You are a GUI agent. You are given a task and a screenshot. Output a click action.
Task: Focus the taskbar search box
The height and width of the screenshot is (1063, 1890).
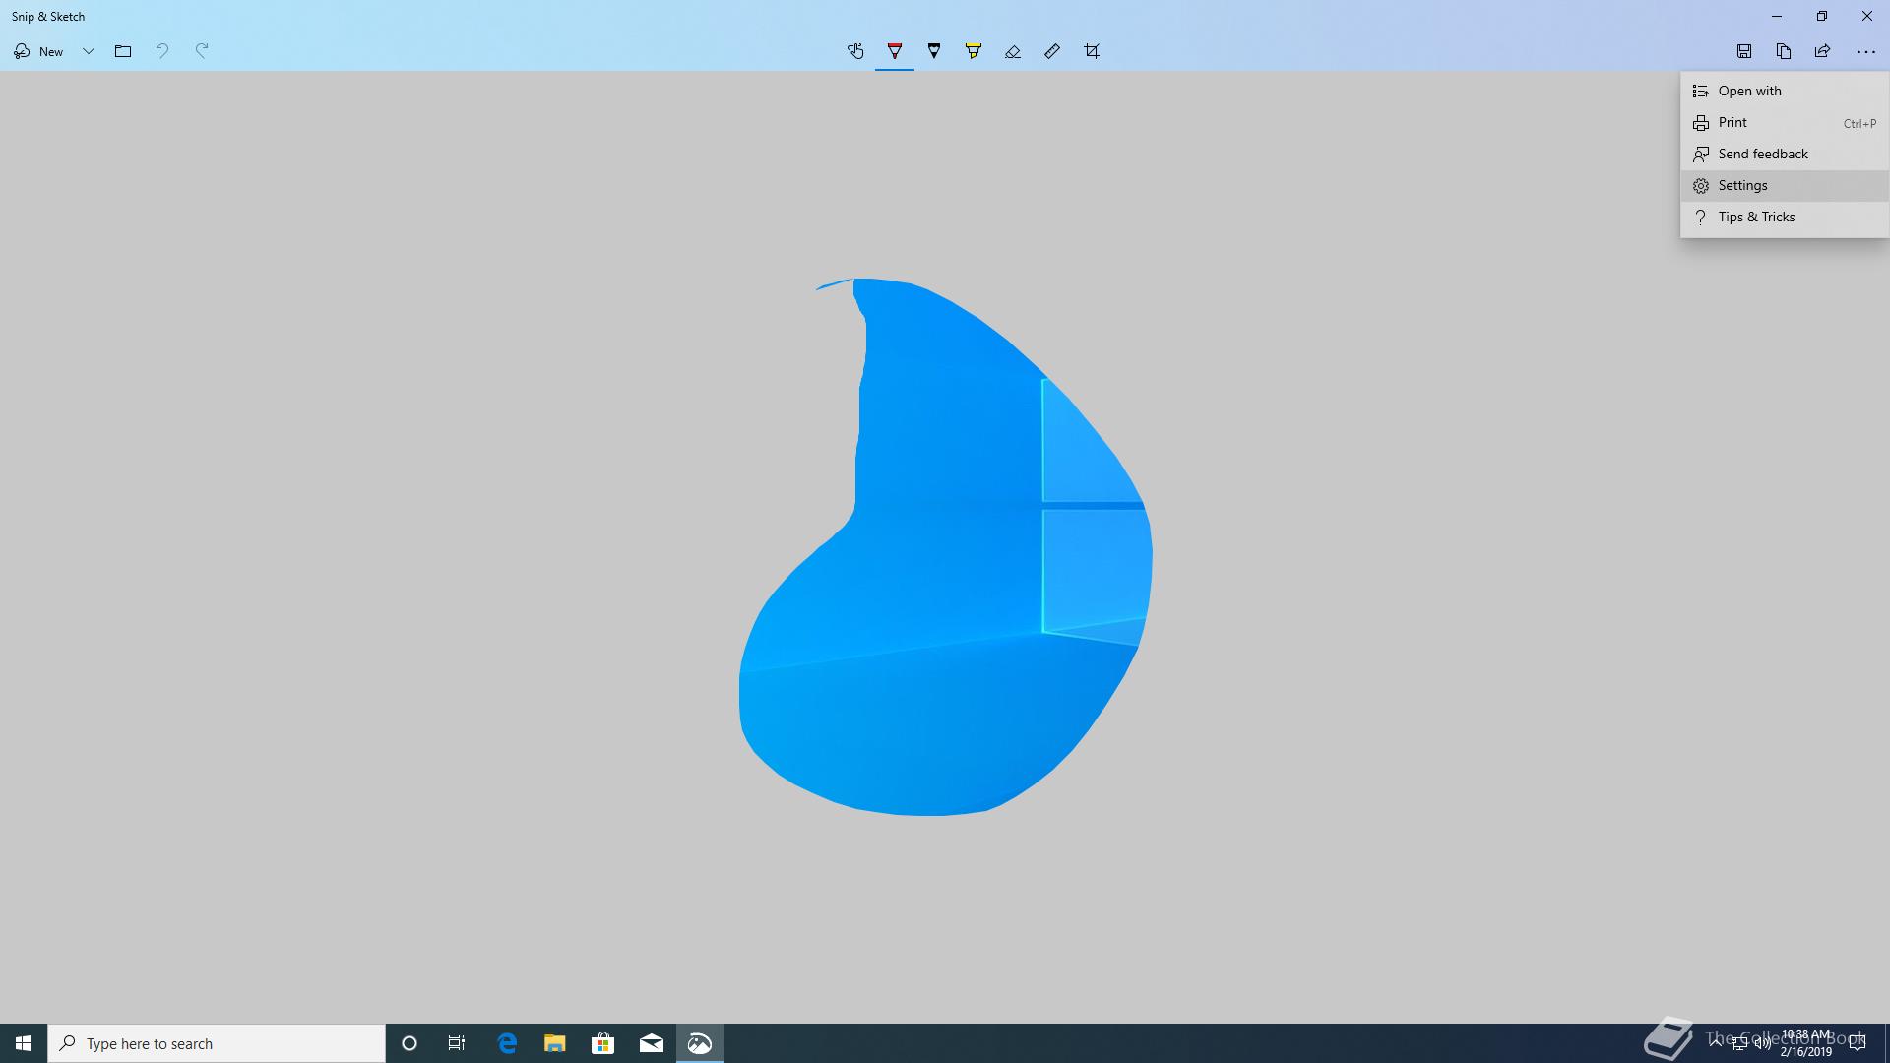pos(217,1043)
